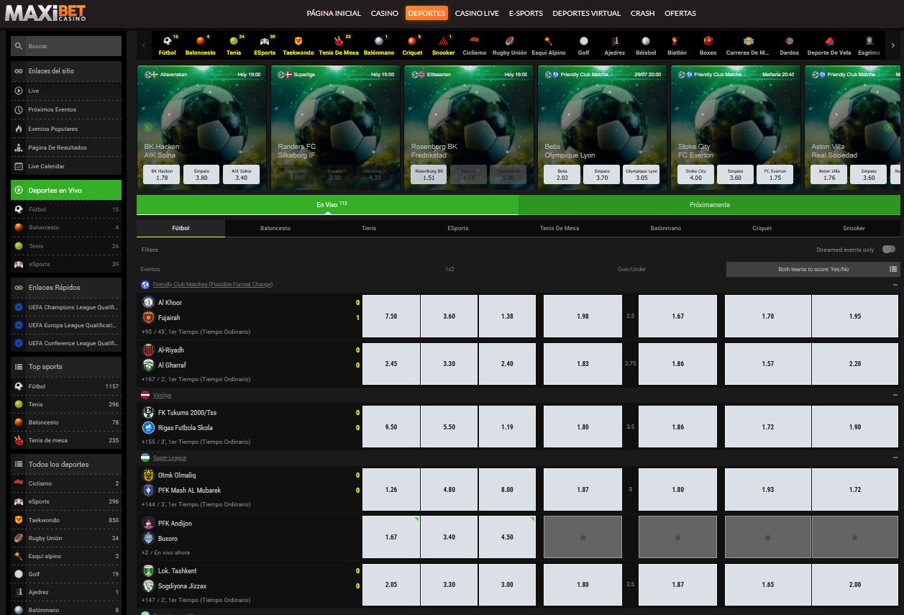904x615 pixels.
Task: Toggle Streamed events only switch
Action: pyautogui.click(x=889, y=250)
